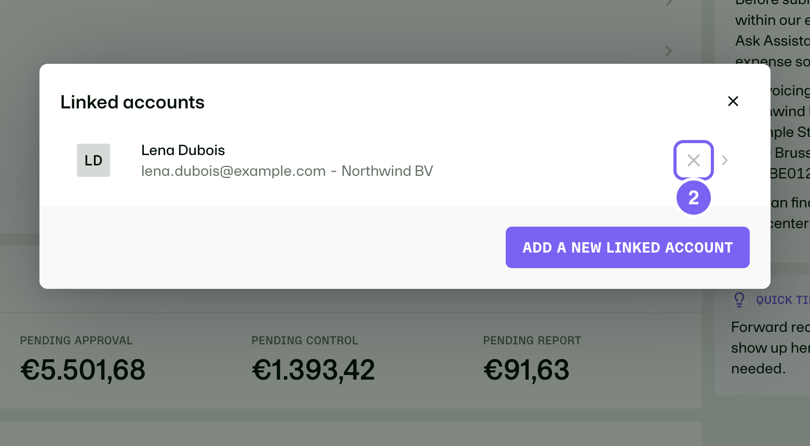Open the Pending Report €91,63 amount
Image resolution: width=810 pixels, height=446 pixels.
click(x=526, y=370)
